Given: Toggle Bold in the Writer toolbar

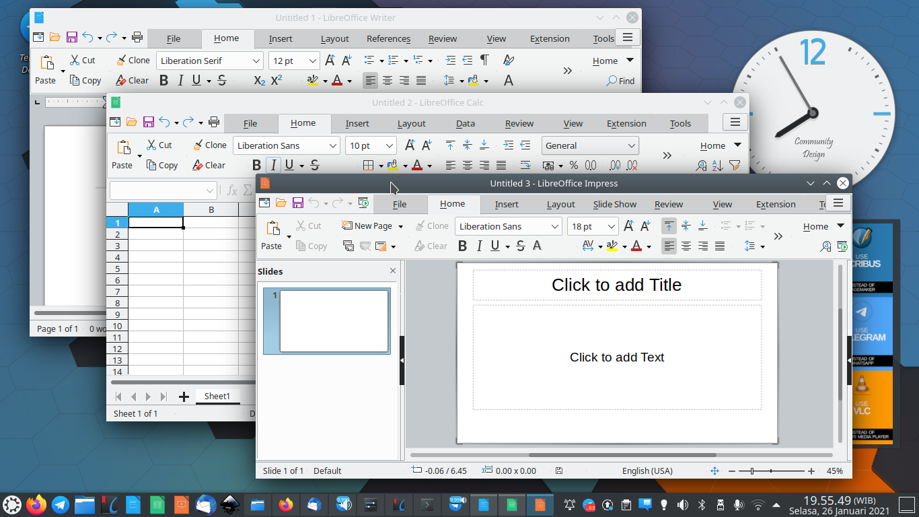Looking at the screenshot, I should pyautogui.click(x=163, y=81).
